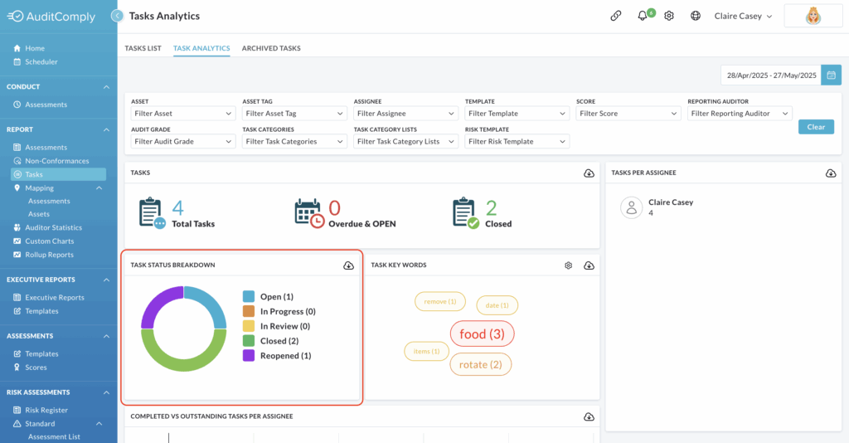
Task: Click the Closed tasks clipboard icon
Action: pyautogui.click(x=466, y=213)
